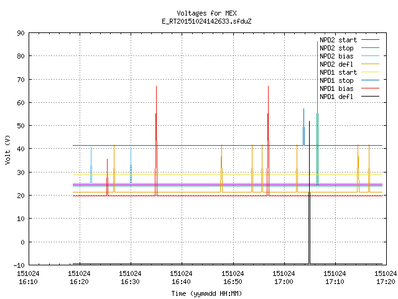Image resolution: width=398 pixels, height=299 pixels.
Task: Click the yellow NPD1 start legend line
Action: 370,72
